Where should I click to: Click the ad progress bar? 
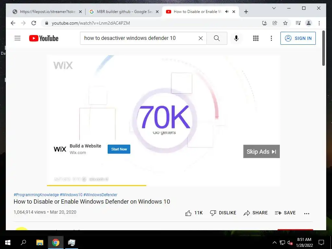pos(163,185)
